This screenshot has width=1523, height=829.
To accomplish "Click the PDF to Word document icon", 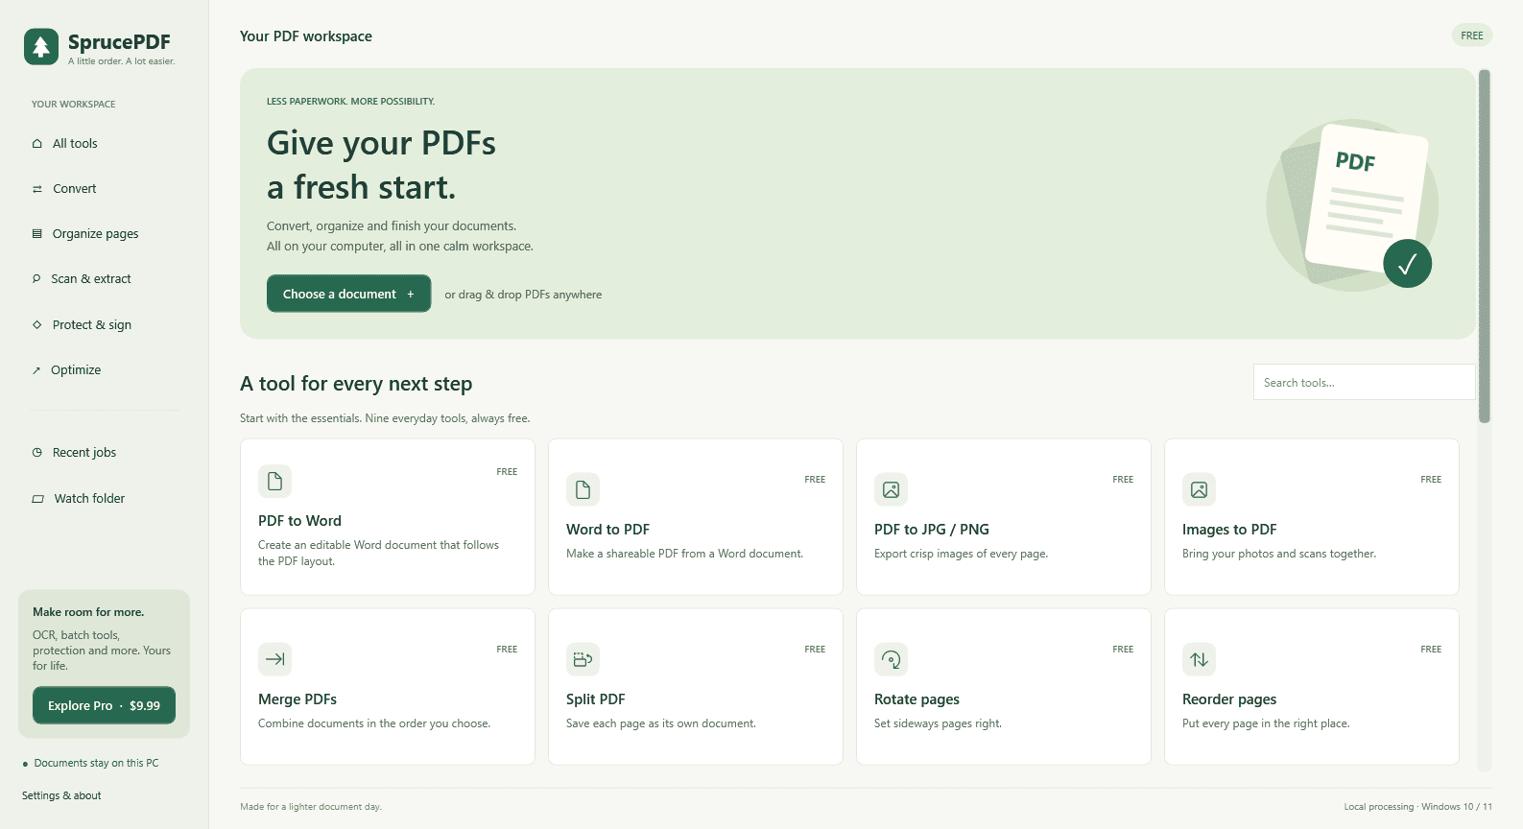I will point(274,481).
